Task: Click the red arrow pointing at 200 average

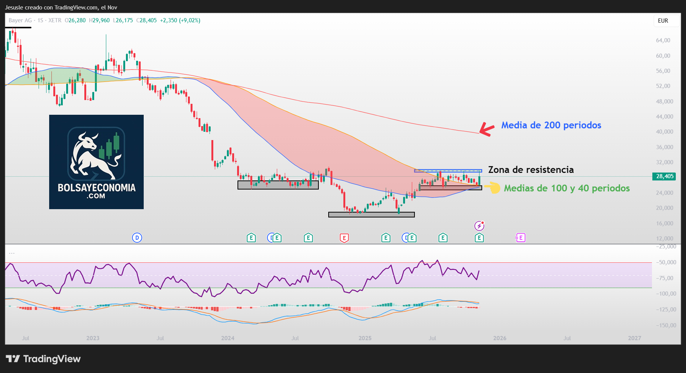Action: pyautogui.click(x=487, y=129)
